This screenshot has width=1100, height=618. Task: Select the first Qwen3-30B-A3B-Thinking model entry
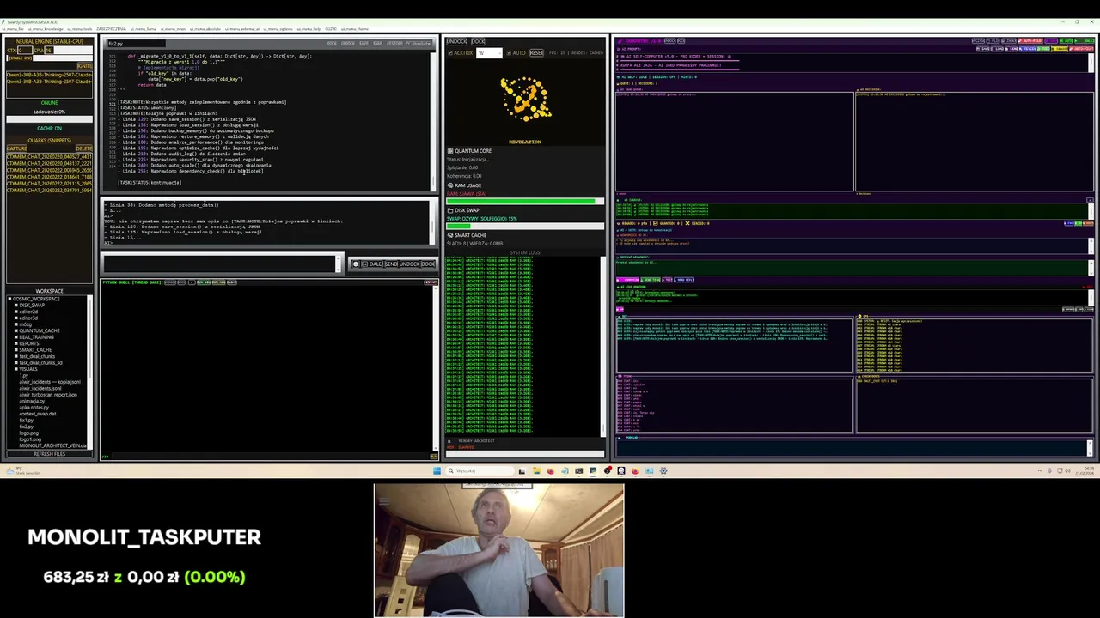tap(49, 75)
